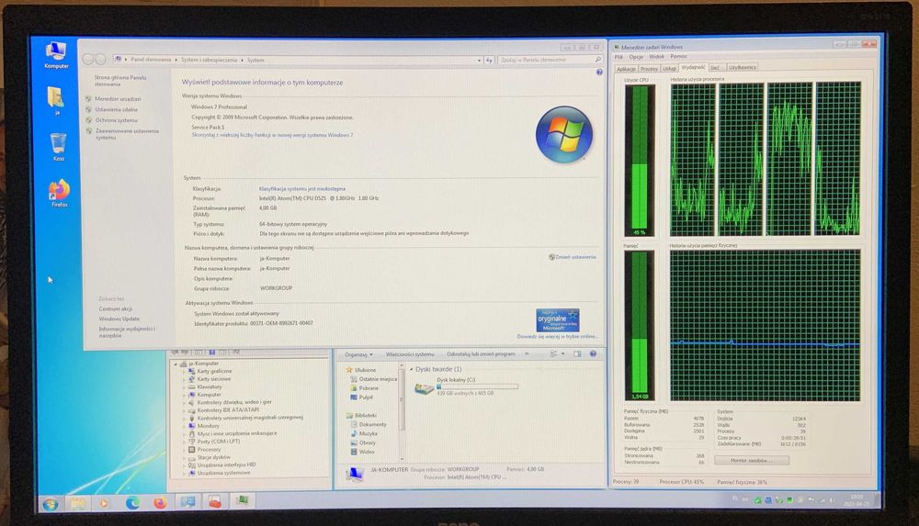Open Widok menu in Task Manager
This screenshot has width=919, height=526.
[x=656, y=57]
